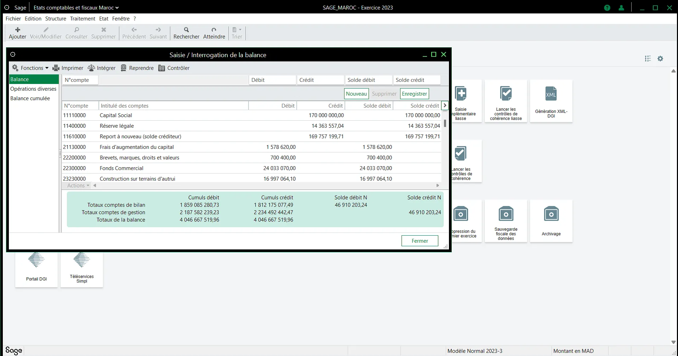
Task: Select Balance cumulée in sidebar
Action: tap(34, 98)
